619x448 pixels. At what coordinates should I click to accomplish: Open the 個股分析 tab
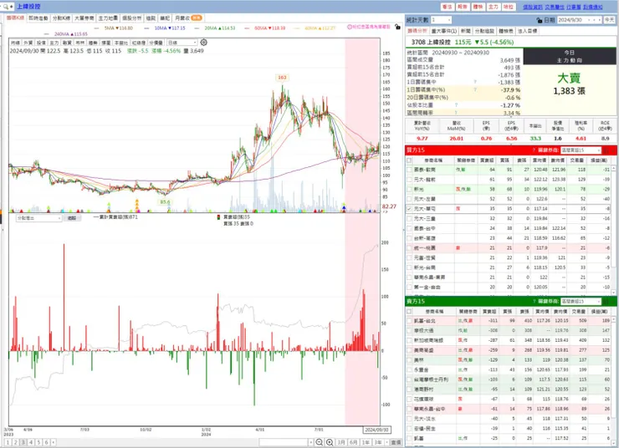[131, 18]
